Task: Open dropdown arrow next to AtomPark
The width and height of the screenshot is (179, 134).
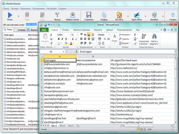Action: (163, 16)
